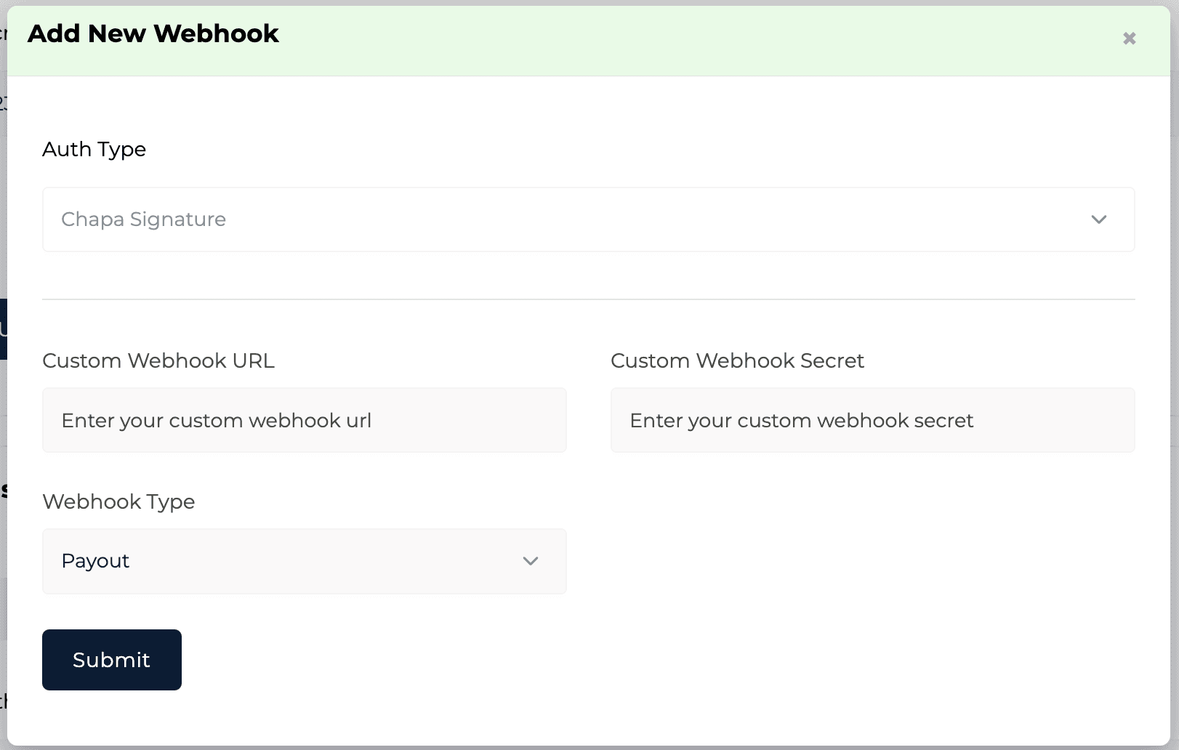Click the Auth Type label text
Screen dimensions: 1179x750
point(94,149)
